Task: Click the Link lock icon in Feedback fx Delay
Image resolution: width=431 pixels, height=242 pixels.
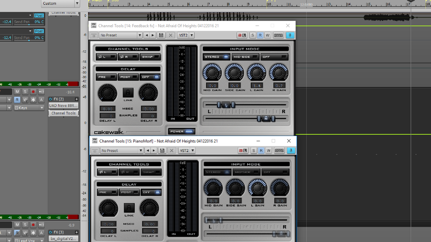Action: point(128,92)
